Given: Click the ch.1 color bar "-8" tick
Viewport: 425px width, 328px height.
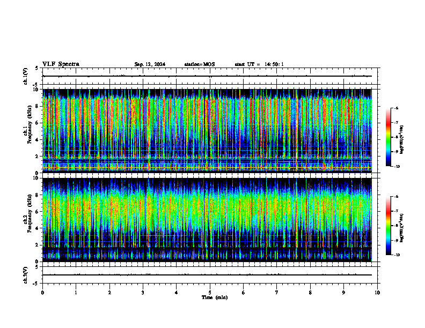Looking at the screenshot, I should pyautogui.click(x=396, y=137).
